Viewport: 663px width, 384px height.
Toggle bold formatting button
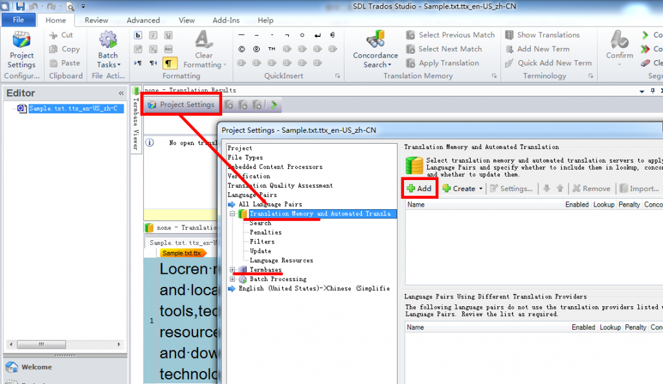click(x=138, y=35)
